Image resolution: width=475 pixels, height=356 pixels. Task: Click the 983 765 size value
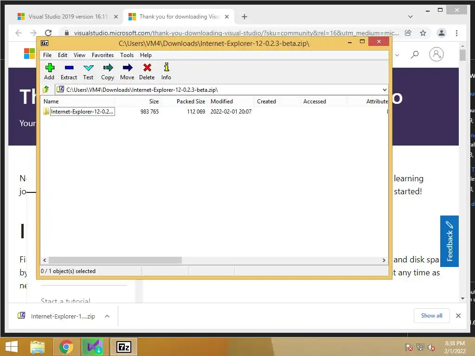(149, 111)
